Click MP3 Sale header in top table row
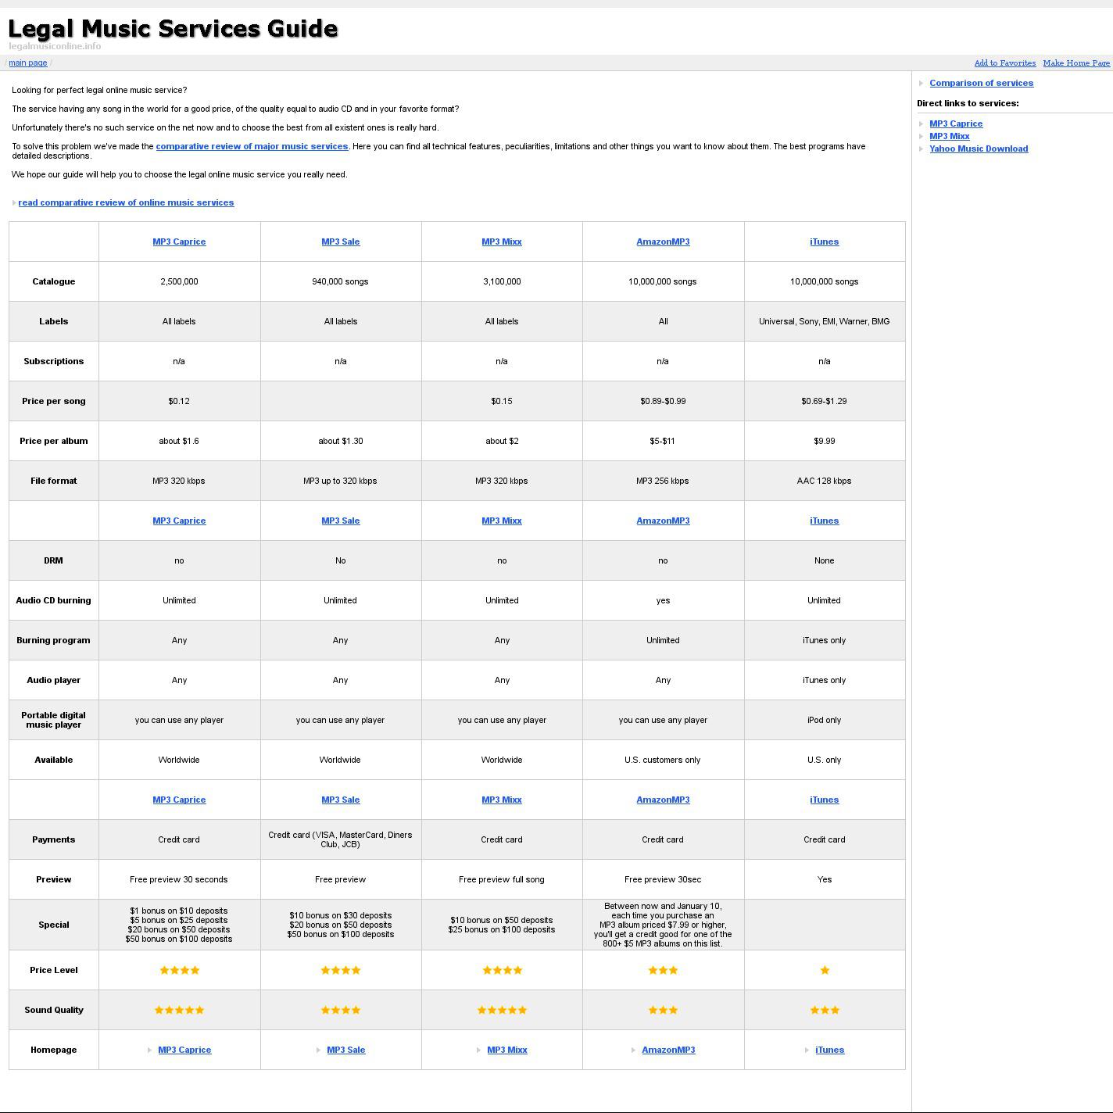 (x=340, y=242)
